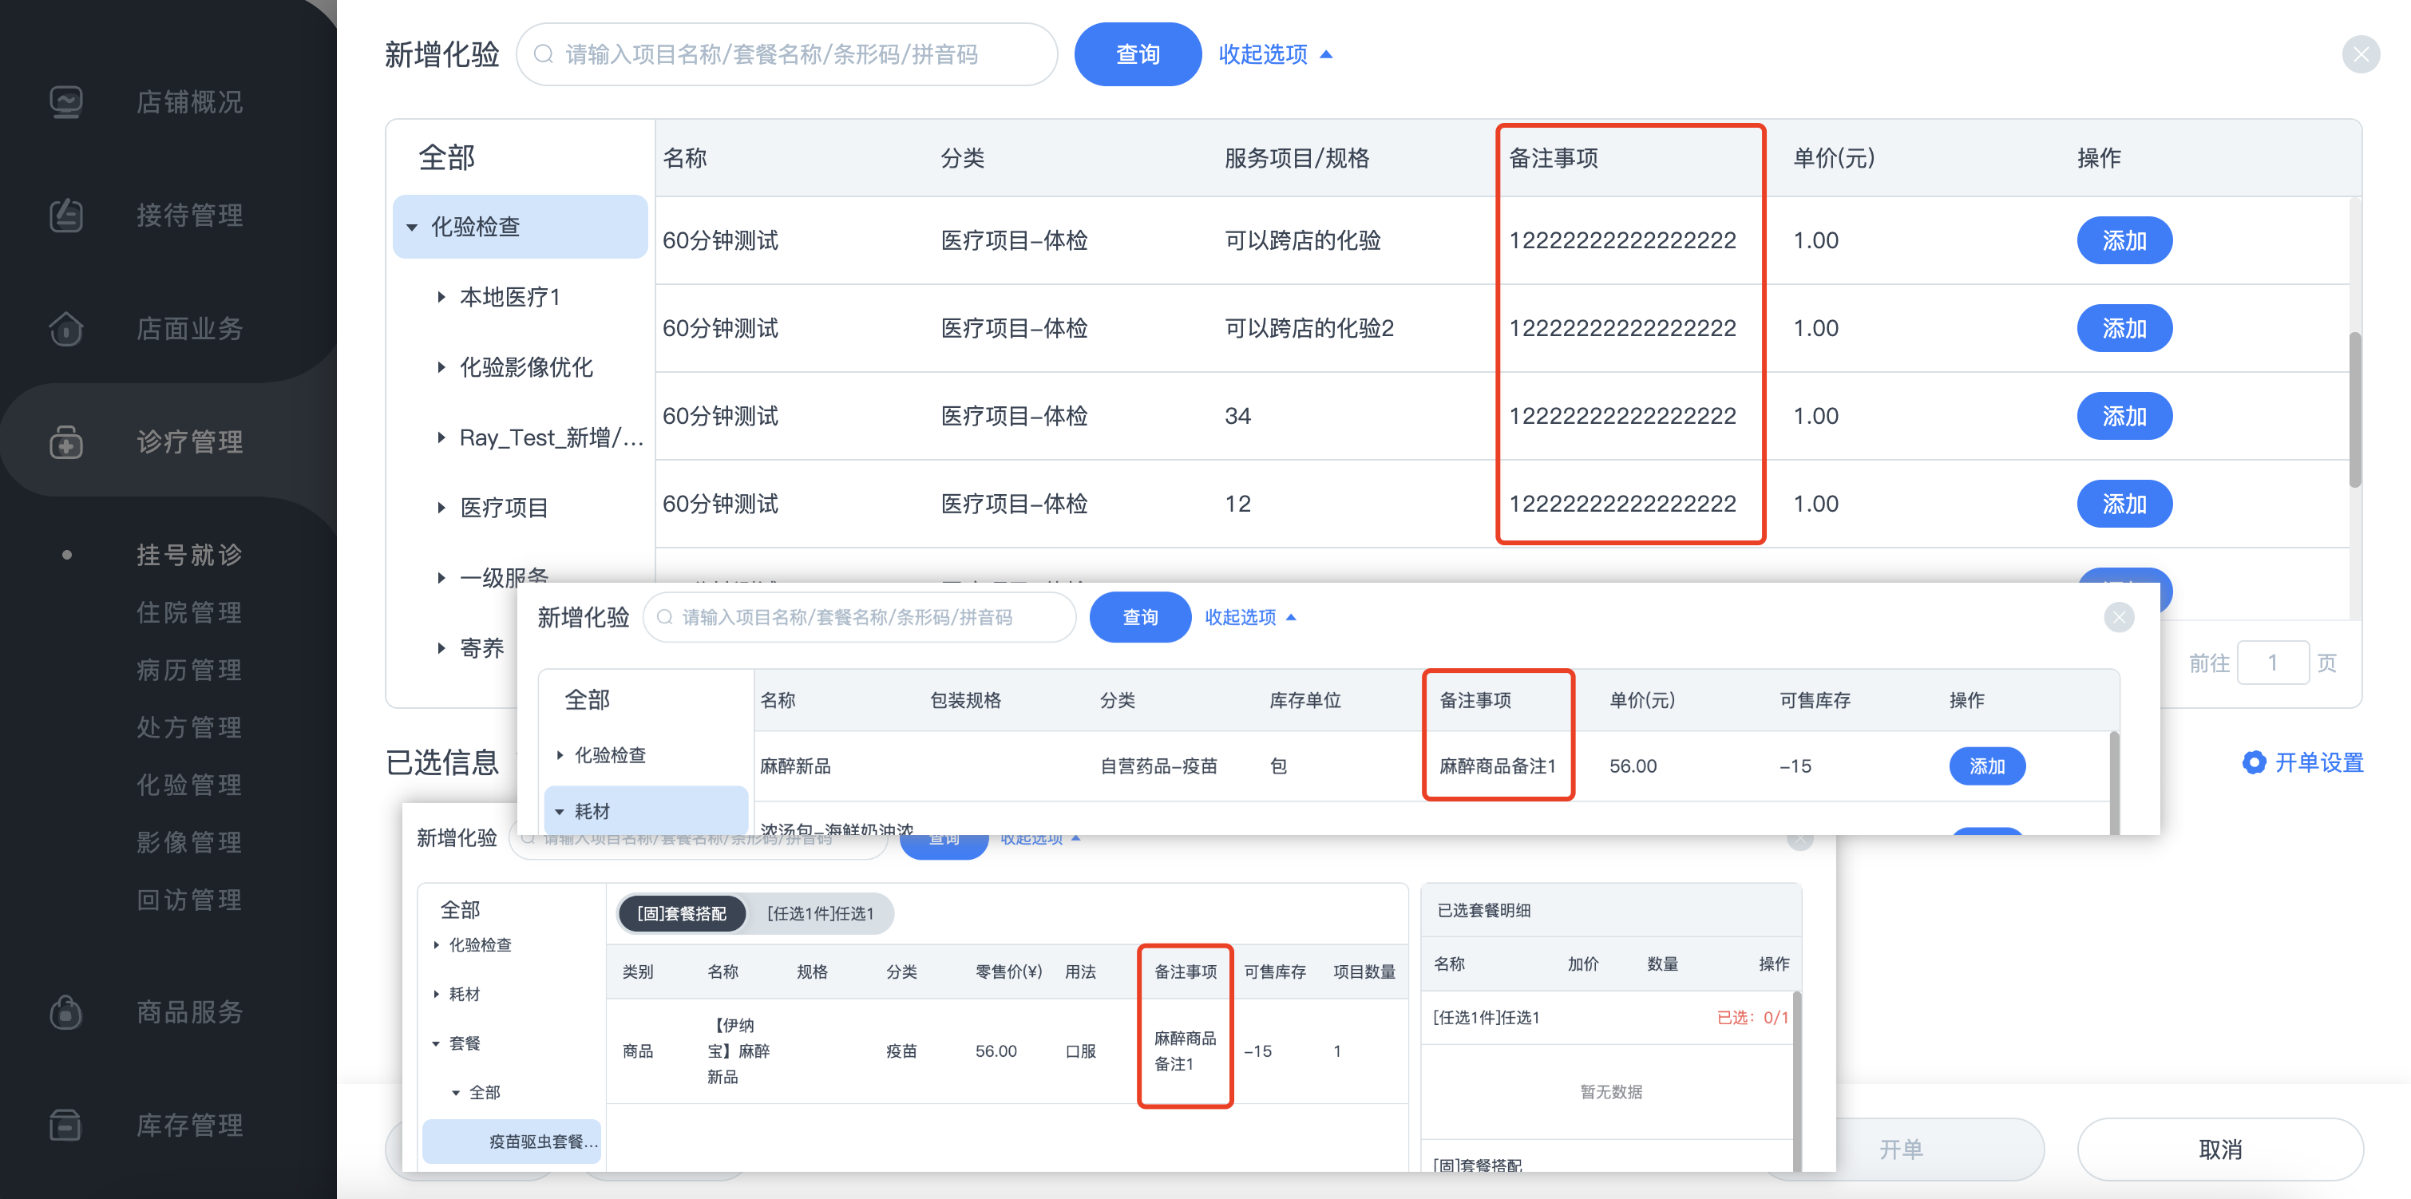Click 自营药品-疫苗 category cell
The height and width of the screenshot is (1199, 2411).
[x=1158, y=766]
